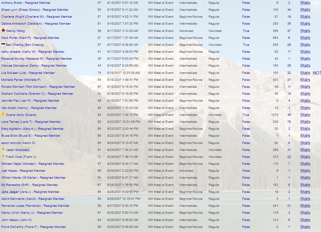The image size is (321, 232).
Task: Select John Nelson's name link
Action: (x=16, y=220)
